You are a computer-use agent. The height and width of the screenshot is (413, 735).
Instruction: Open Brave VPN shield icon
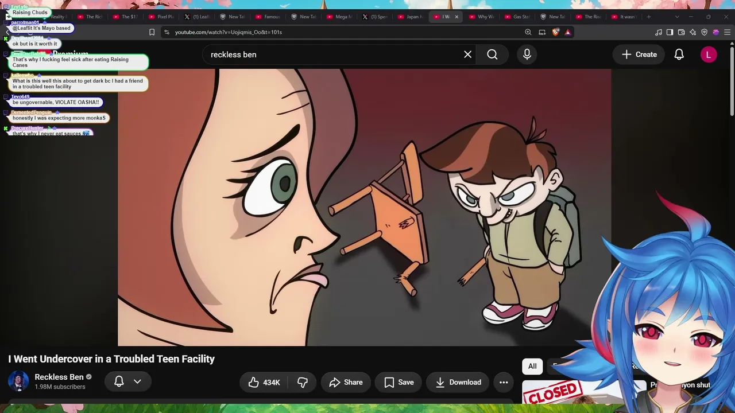pyautogui.click(x=704, y=32)
